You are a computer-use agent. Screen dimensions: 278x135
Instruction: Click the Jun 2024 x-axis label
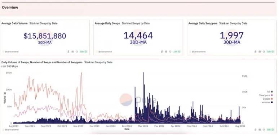(x=208, y=126)
